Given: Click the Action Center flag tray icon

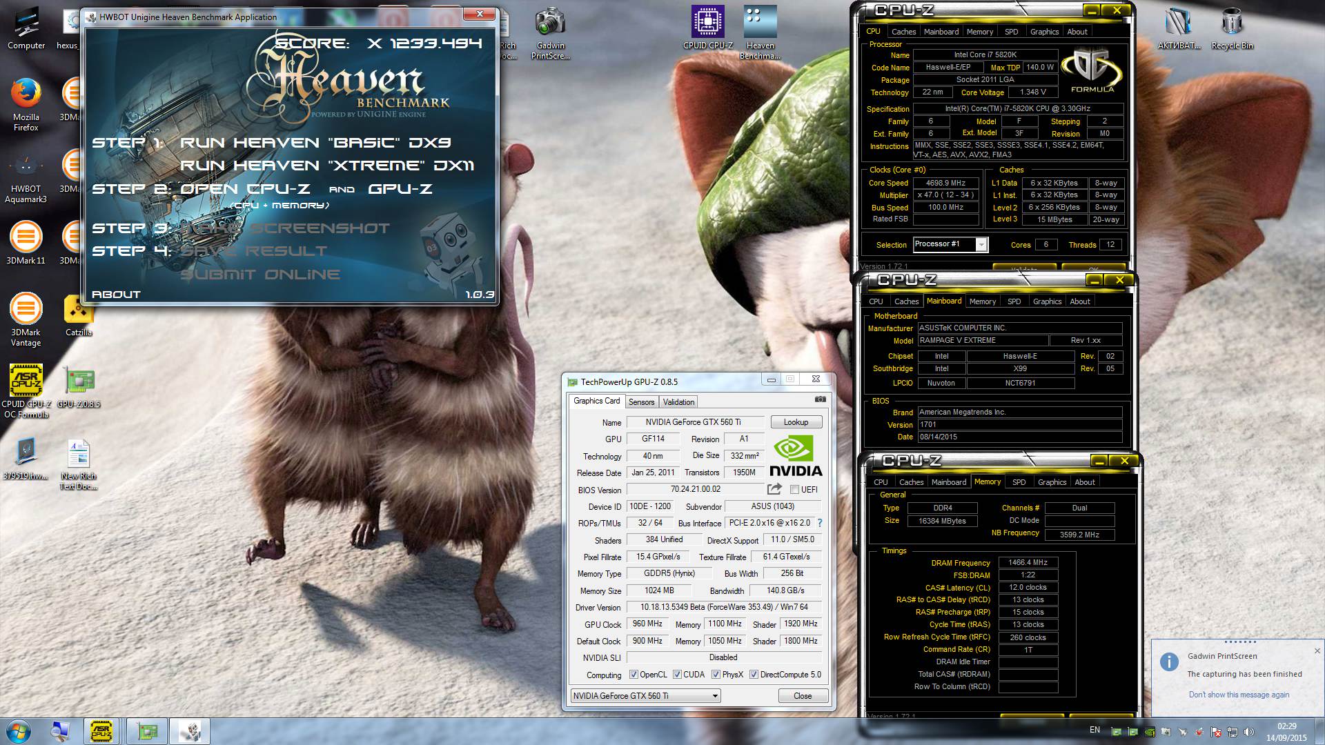Looking at the screenshot, I should (1215, 732).
